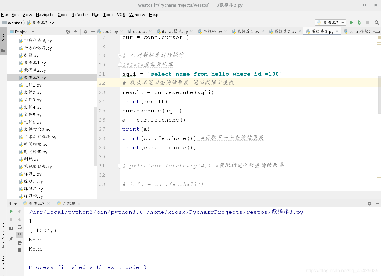Click the up-arrow stack trace icon in Run panel
This screenshot has height=276, width=381.
tap(20, 212)
